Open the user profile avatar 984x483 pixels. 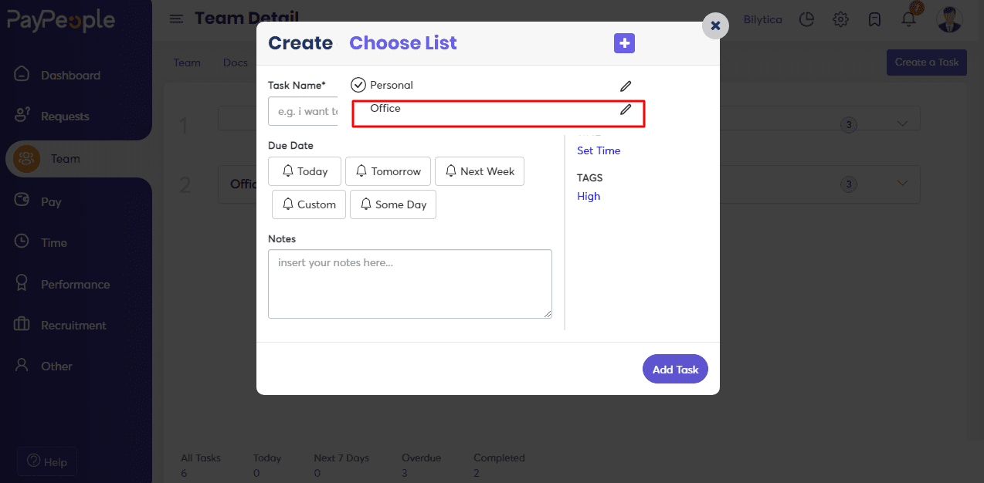949,19
